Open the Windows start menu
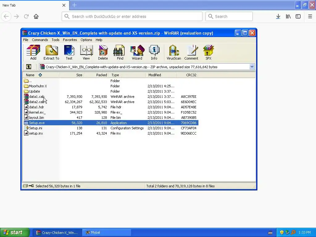This screenshot has height=237, width=316. point(15,232)
